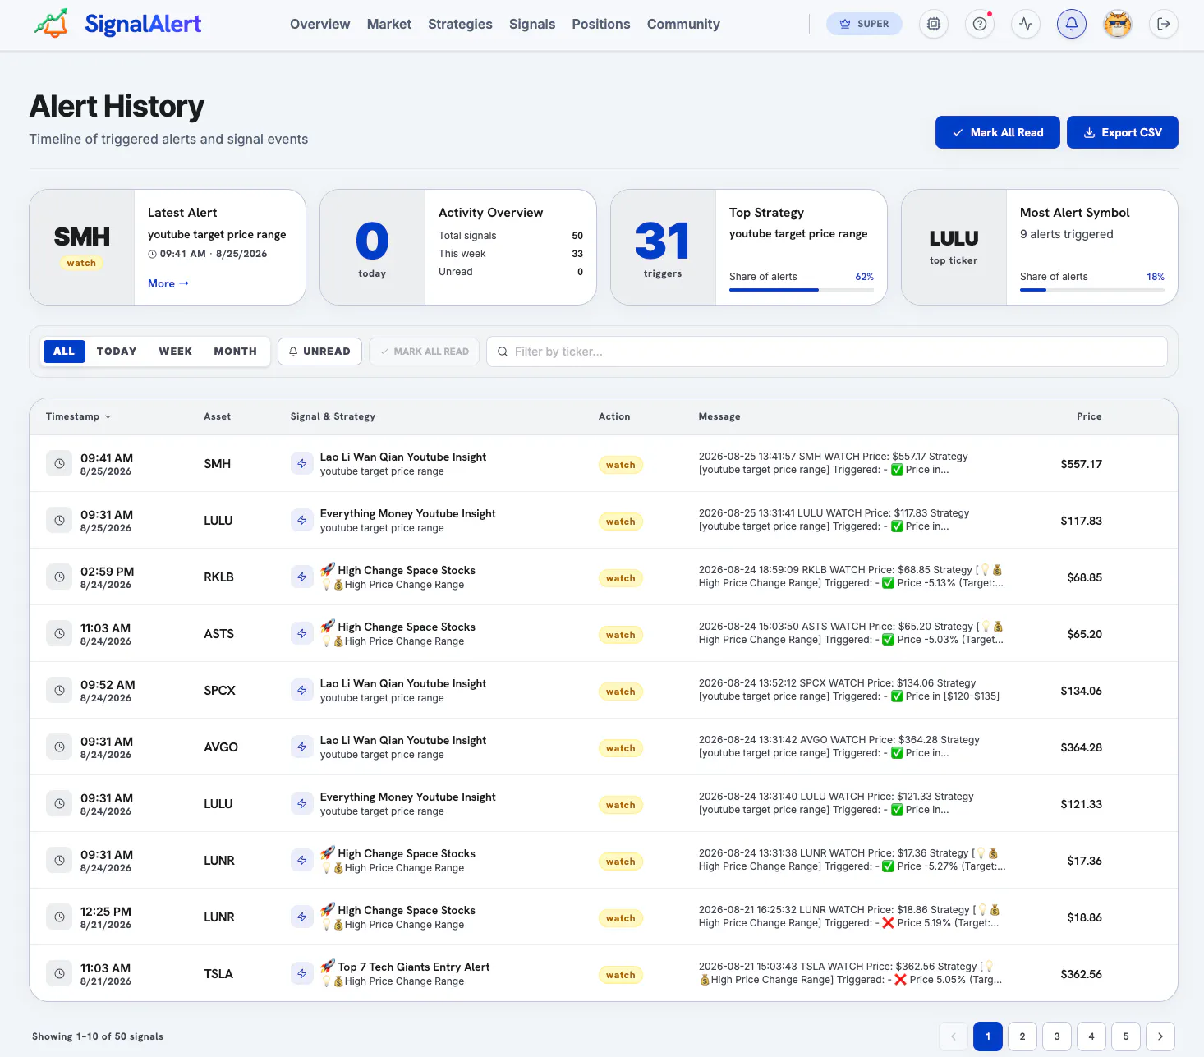This screenshot has height=1057, width=1204.
Task: Go to page 5
Action: (x=1126, y=1036)
